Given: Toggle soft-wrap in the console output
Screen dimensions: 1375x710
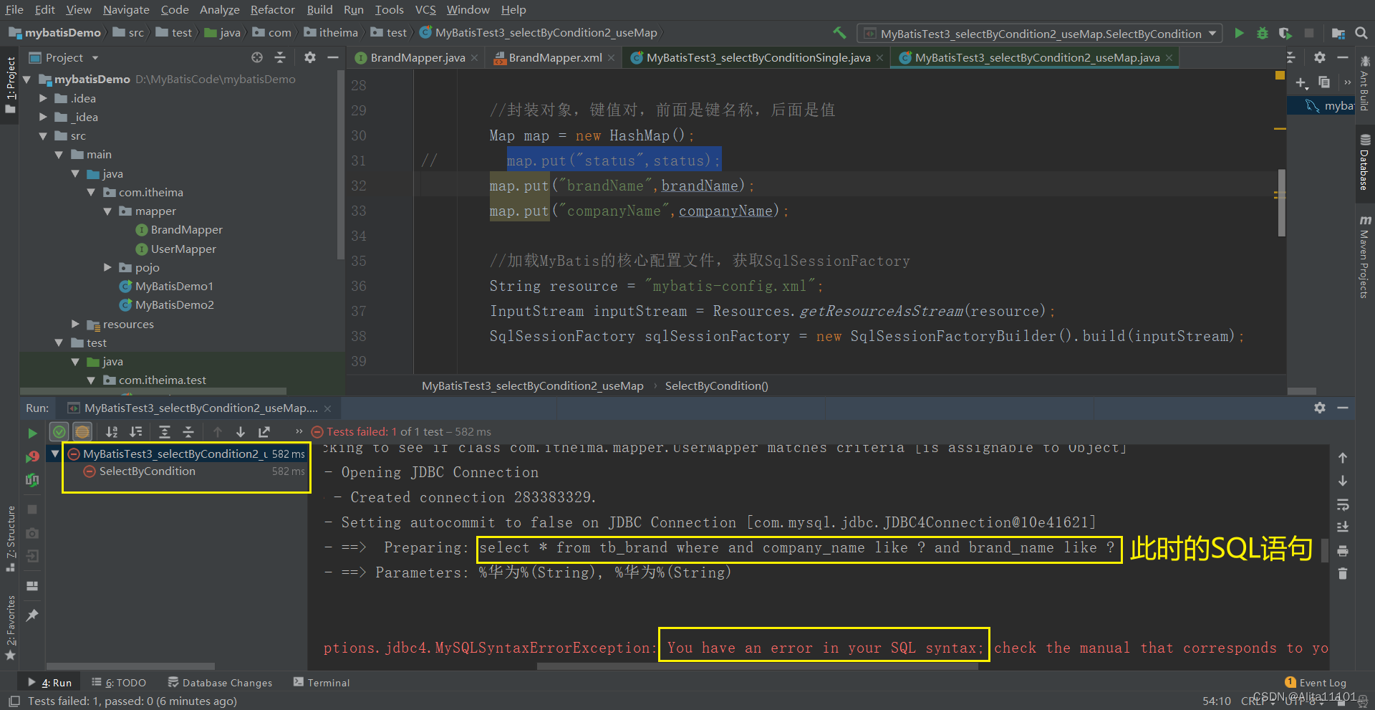Looking at the screenshot, I should (1343, 504).
